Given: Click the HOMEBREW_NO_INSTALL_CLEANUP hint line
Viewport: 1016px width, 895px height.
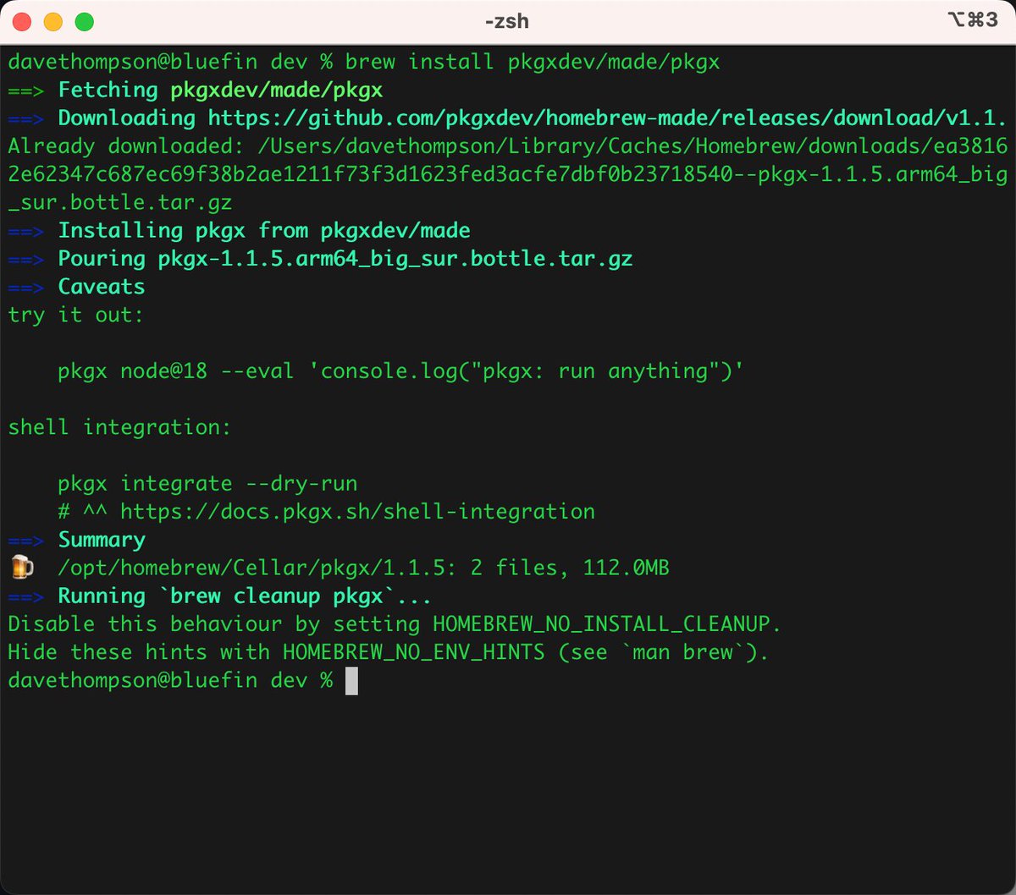Looking at the screenshot, I should point(395,624).
